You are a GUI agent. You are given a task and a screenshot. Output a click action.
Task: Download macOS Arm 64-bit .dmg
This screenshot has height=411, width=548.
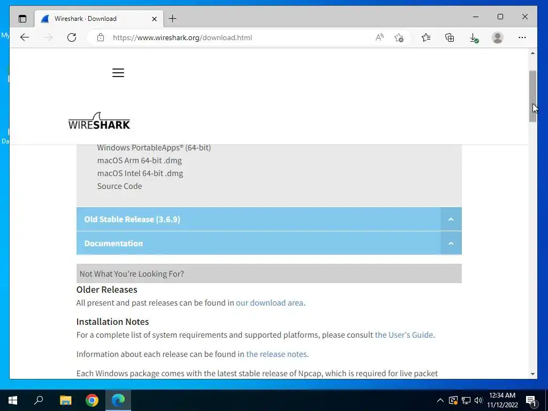140,161
